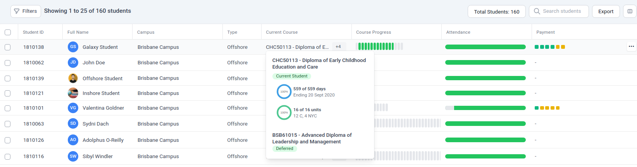Toggle the select-all checkbox in header
This screenshot has width=637, height=167.
click(x=8, y=32)
